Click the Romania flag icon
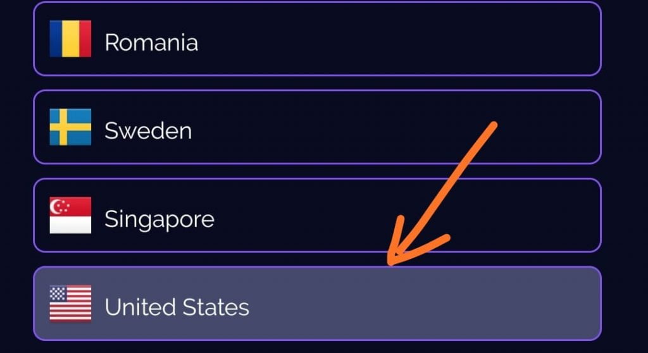648x353 pixels. pyautogui.click(x=70, y=39)
